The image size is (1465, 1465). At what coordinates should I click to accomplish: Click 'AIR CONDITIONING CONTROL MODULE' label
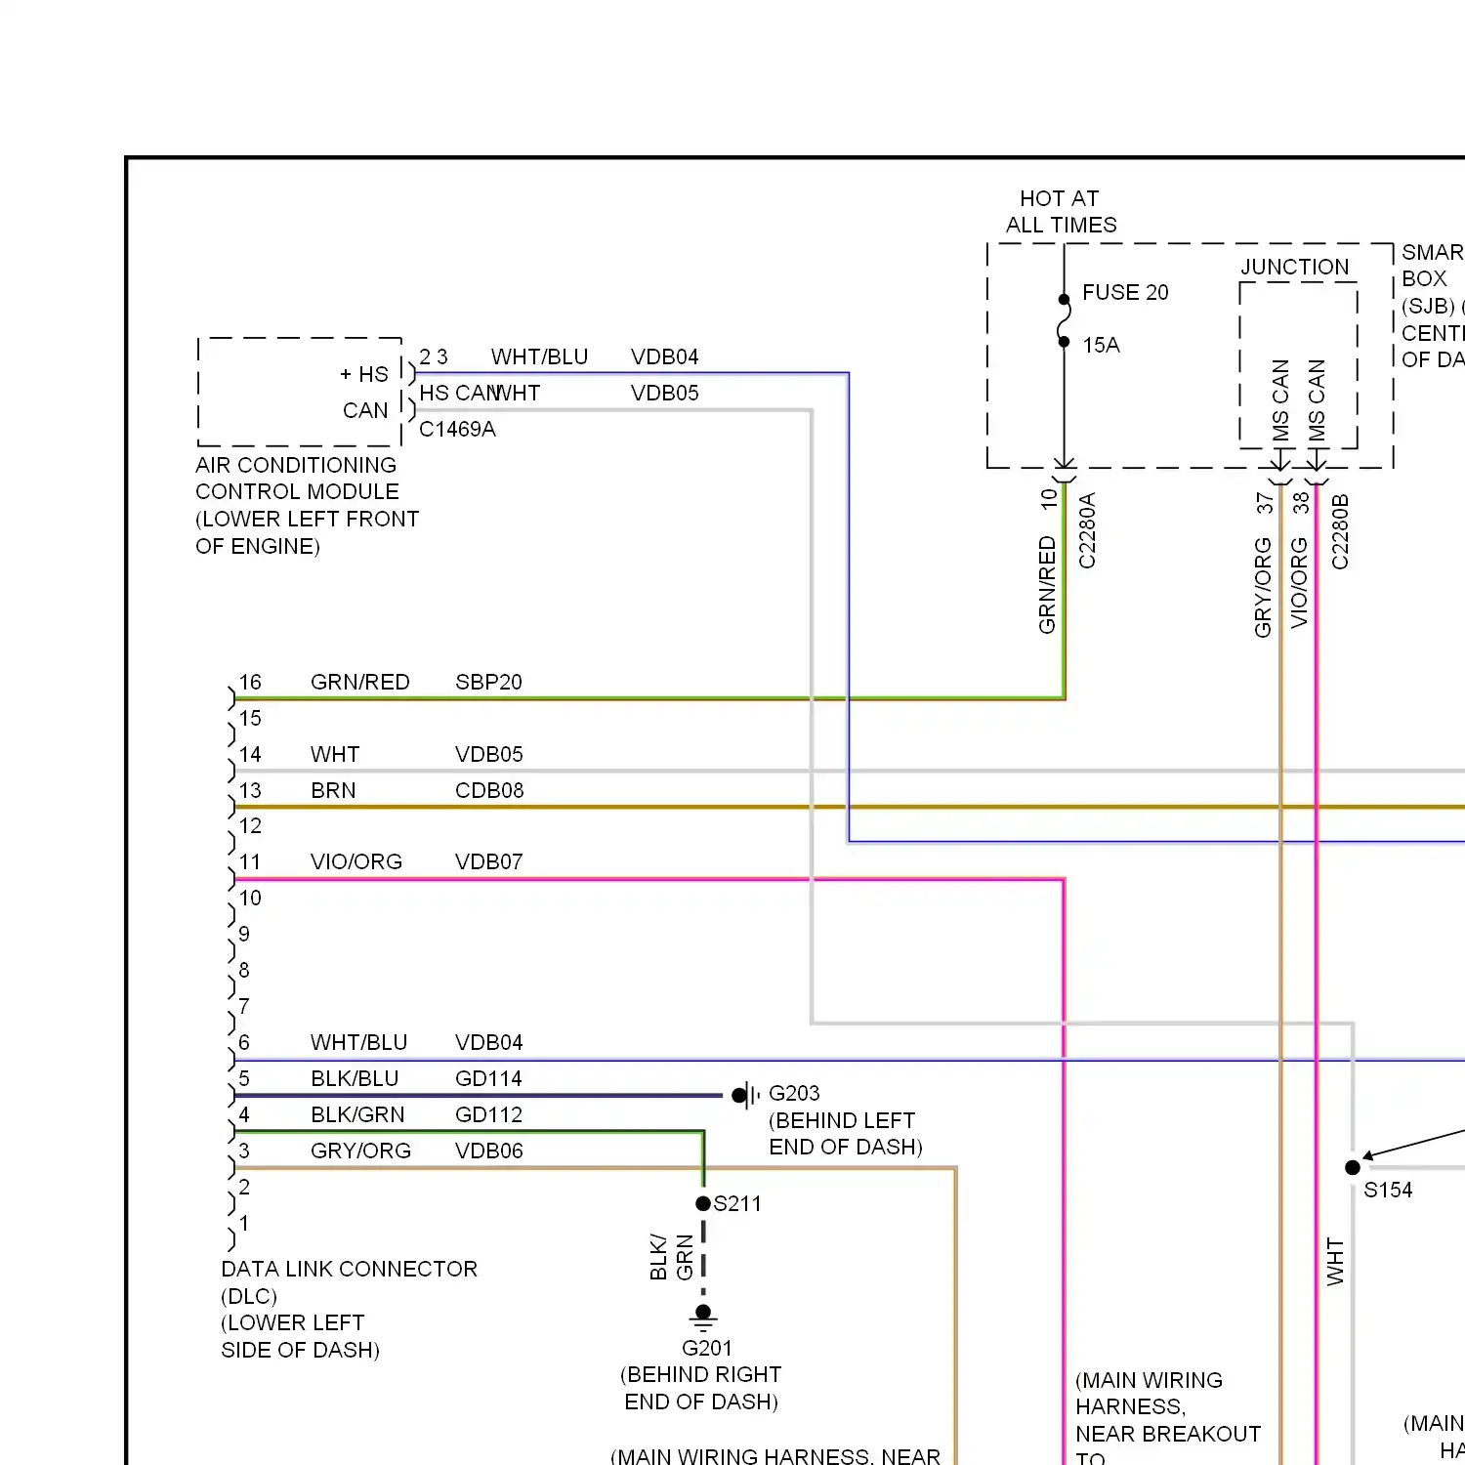tap(297, 479)
